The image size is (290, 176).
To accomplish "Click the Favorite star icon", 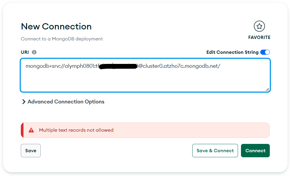I will (x=259, y=26).
